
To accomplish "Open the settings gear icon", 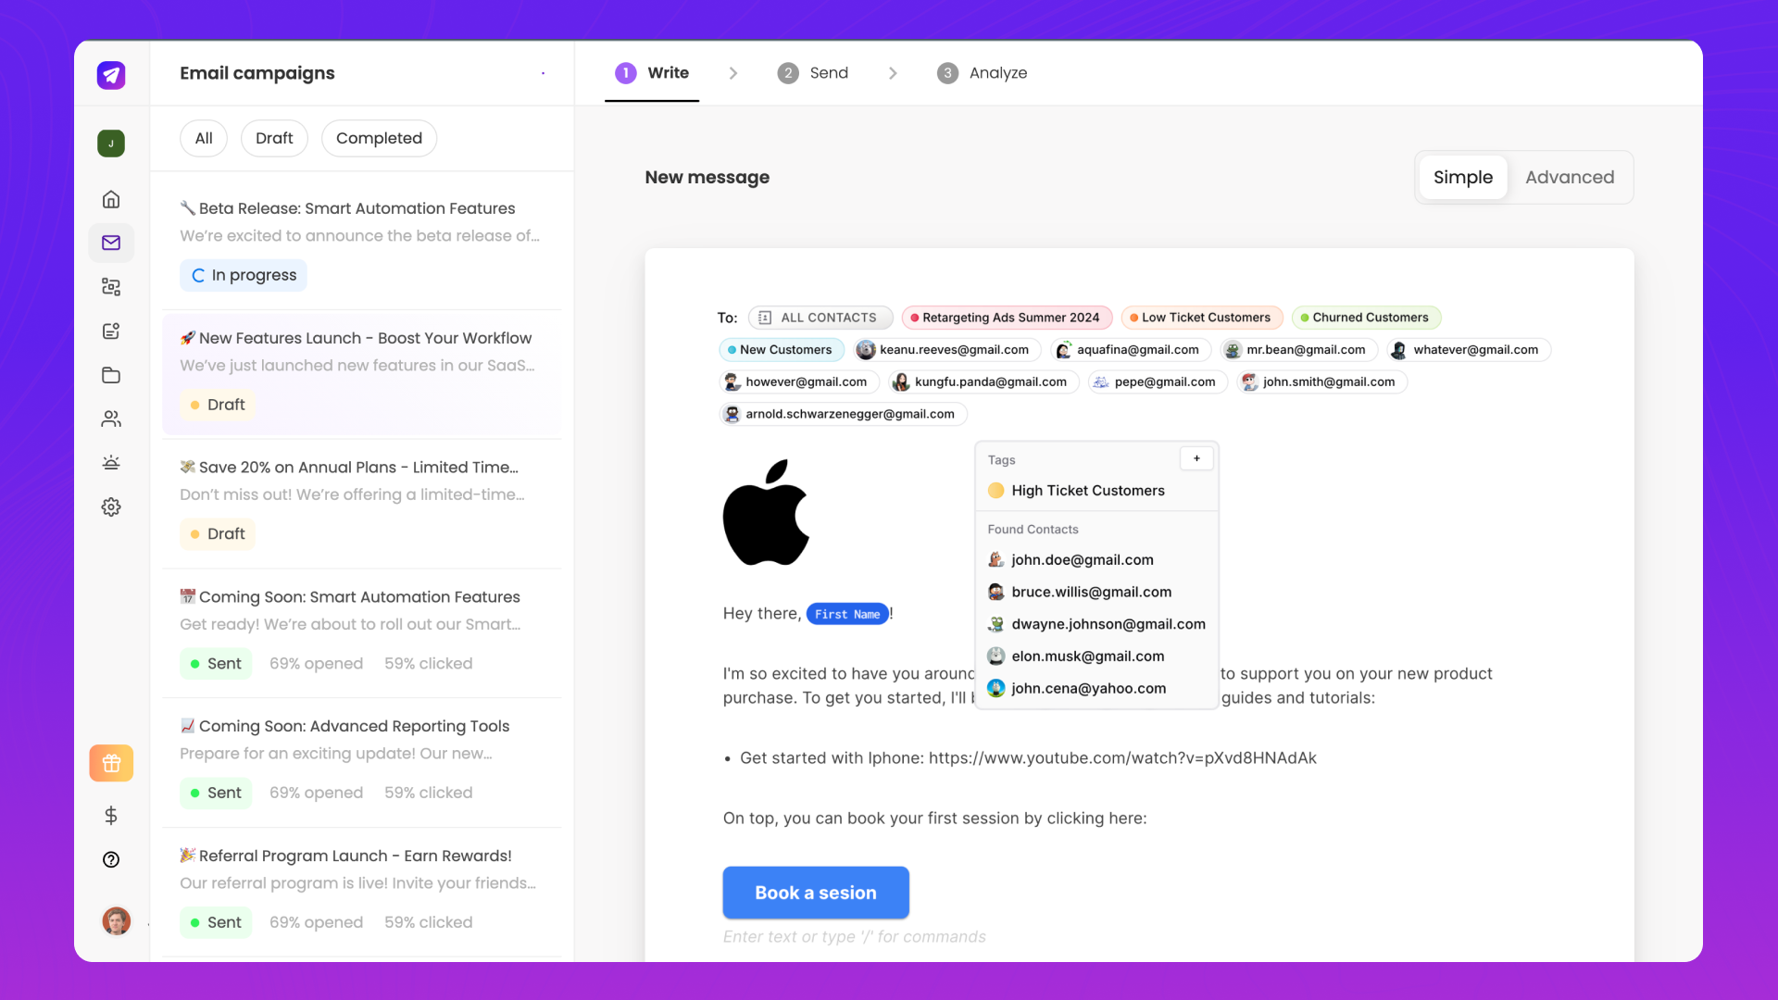I will pyautogui.click(x=111, y=506).
